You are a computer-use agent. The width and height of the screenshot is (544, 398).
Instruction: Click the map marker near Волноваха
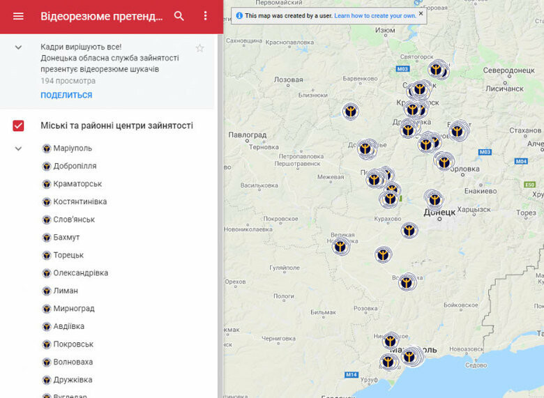click(x=407, y=282)
